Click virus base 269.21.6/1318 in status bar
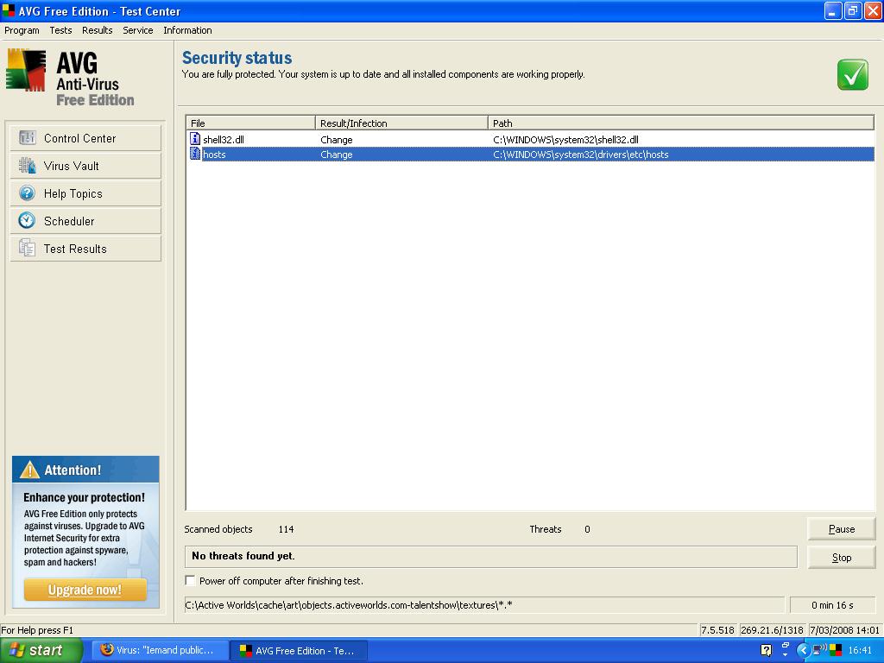The image size is (884, 663). (772, 629)
